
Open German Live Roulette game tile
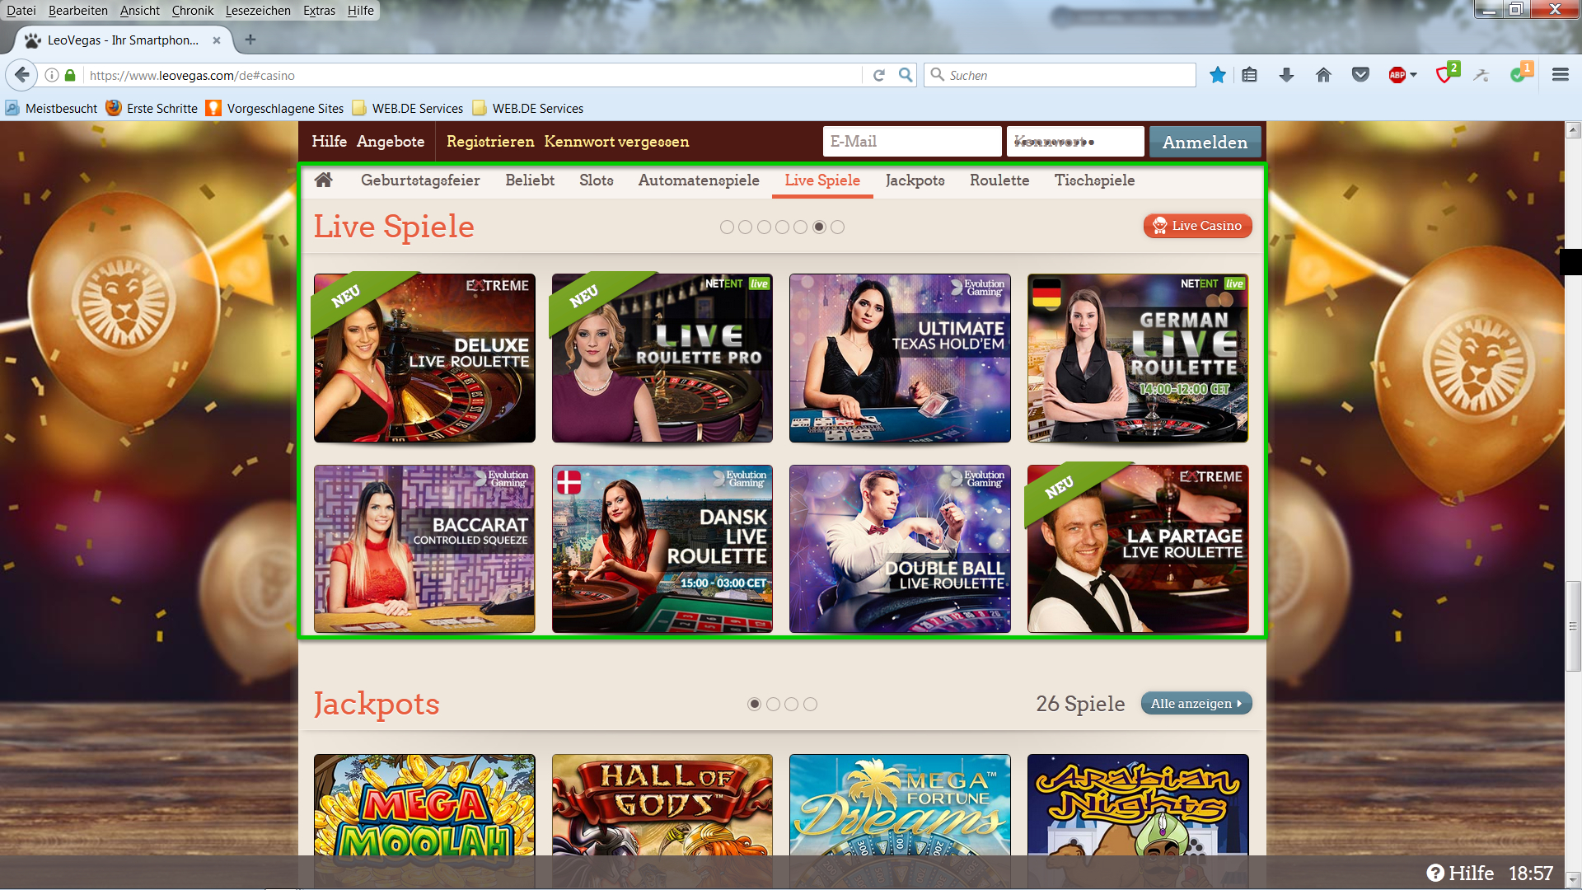pos(1138,358)
